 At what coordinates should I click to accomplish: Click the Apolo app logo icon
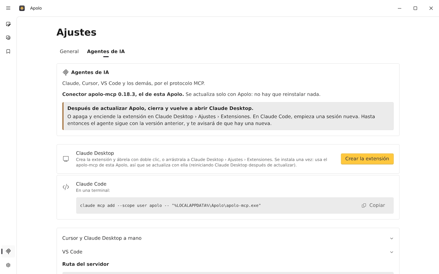[x=22, y=8]
